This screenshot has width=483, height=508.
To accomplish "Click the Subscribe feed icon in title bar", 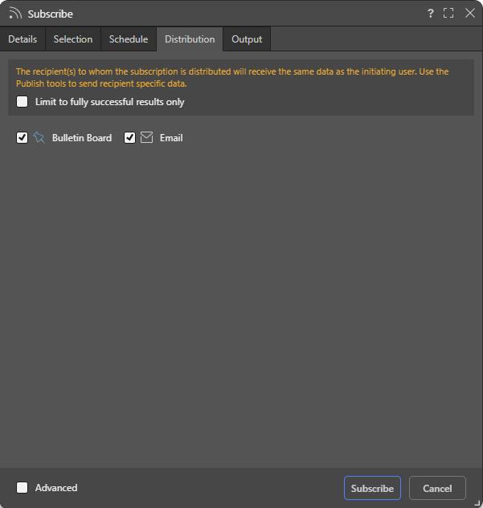I will pos(15,14).
